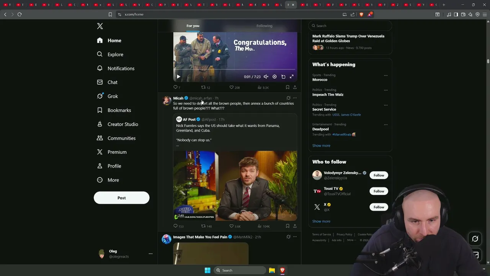490x276 pixels.
Task: Bookmark this page in the address bar
Action: [x=110, y=14]
